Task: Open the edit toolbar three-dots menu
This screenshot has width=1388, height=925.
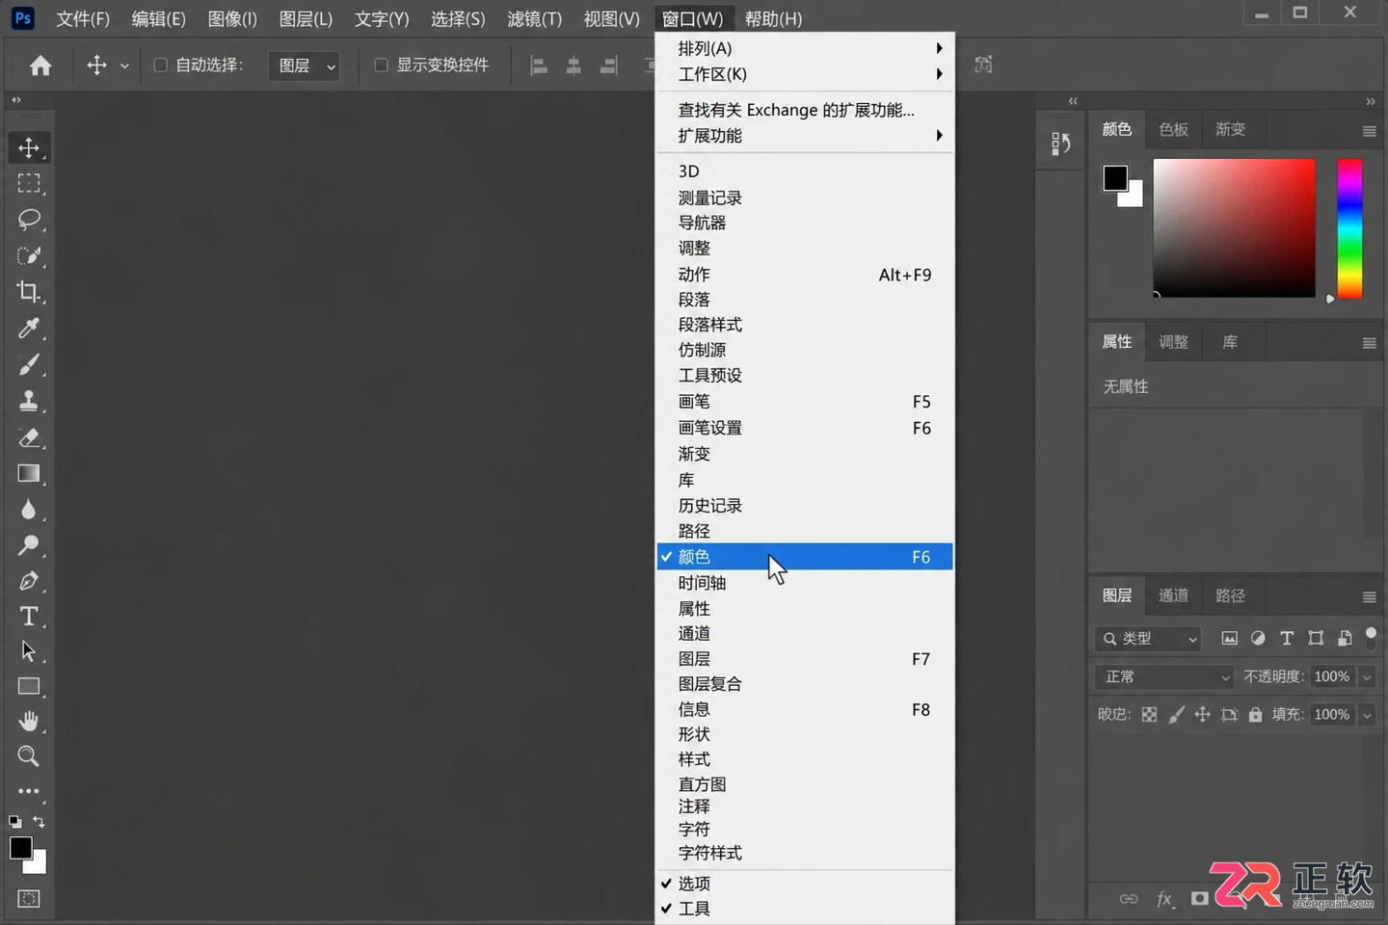Action: pos(29,791)
